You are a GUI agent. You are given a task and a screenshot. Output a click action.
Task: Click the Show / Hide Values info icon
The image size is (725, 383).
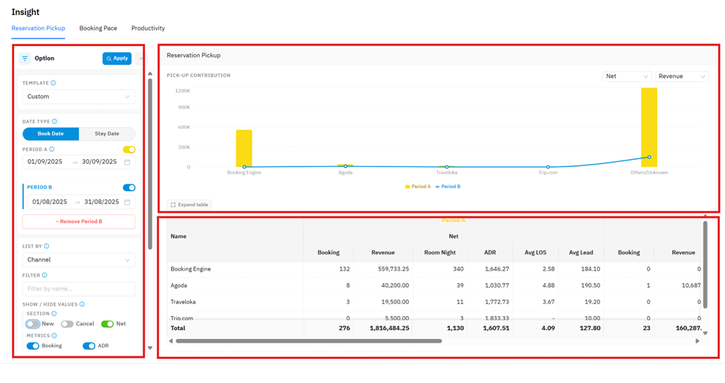tap(82, 304)
